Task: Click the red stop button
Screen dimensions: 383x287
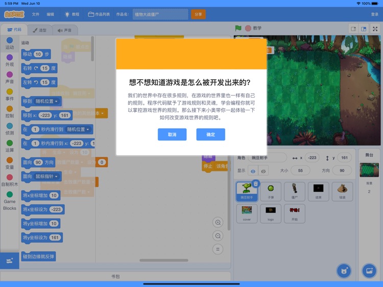Action: pos(248,28)
